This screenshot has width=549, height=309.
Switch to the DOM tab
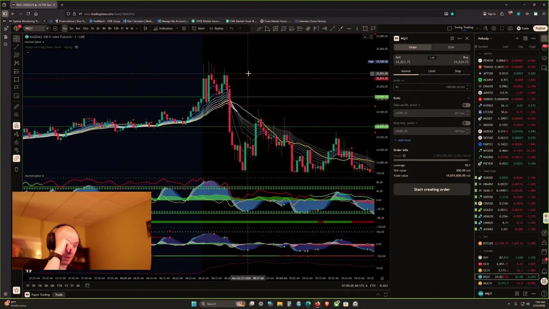pyautogui.click(x=451, y=47)
